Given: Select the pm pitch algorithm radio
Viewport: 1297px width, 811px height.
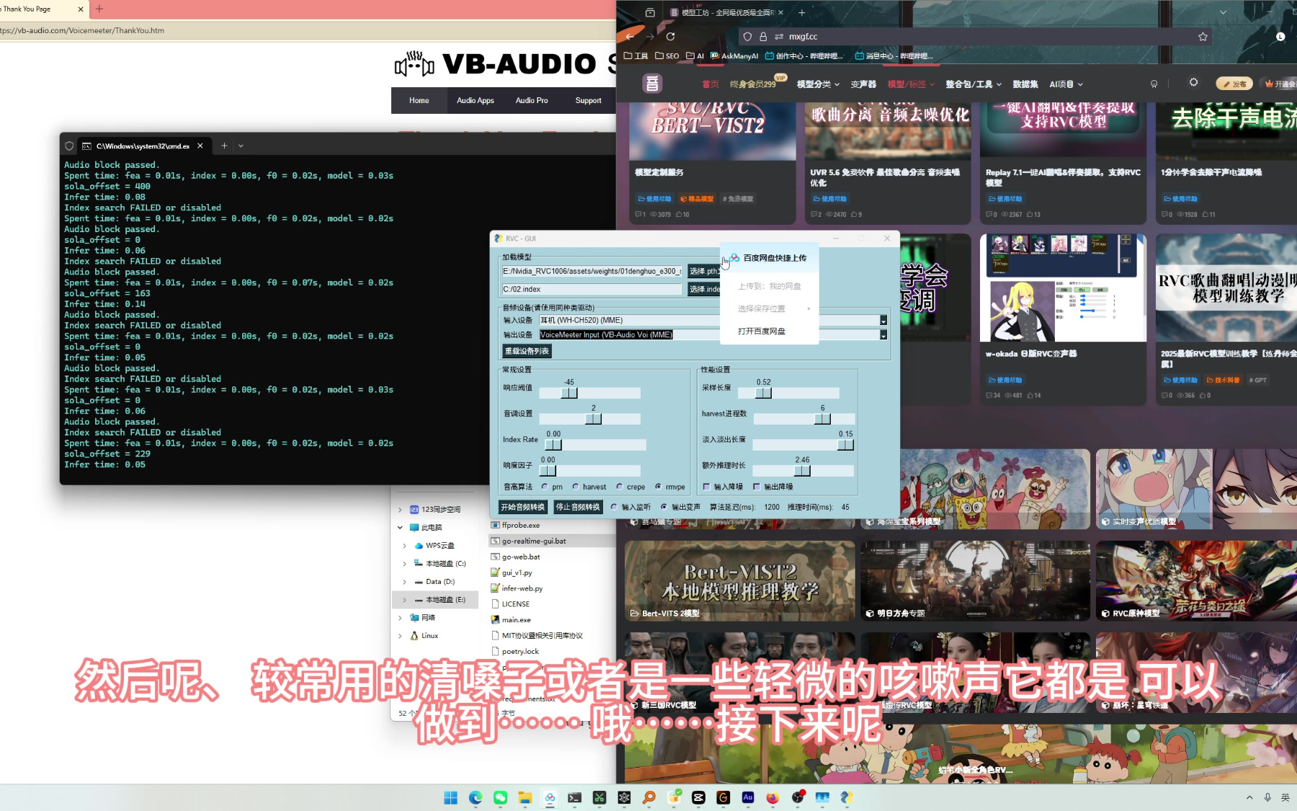Looking at the screenshot, I should (x=545, y=487).
